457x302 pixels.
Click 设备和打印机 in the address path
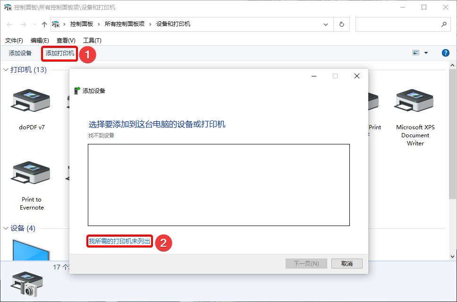coord(173,24)
